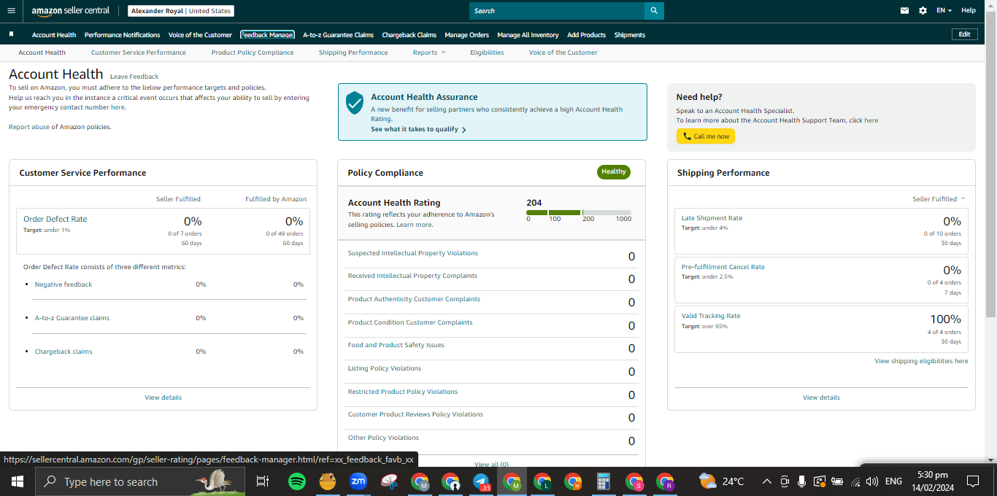997x496 pixels.
Task: Open Manage Orders in favorites bar
Action: click(466, 35)
